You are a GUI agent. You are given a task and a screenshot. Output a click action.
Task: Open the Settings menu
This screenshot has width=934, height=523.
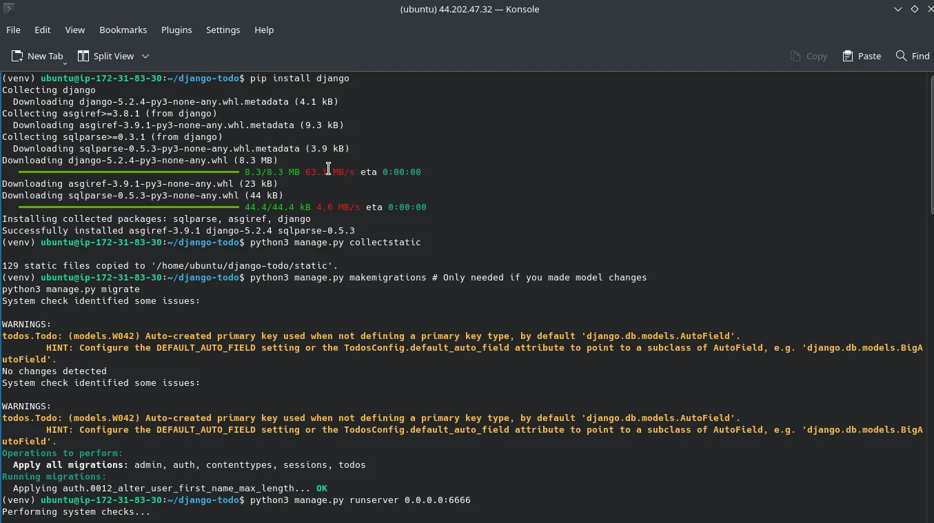coord(223,30)
